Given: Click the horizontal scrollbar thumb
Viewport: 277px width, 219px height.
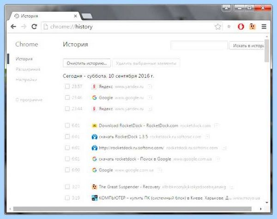Looking at the screenshot, I should tap(132, 209).
